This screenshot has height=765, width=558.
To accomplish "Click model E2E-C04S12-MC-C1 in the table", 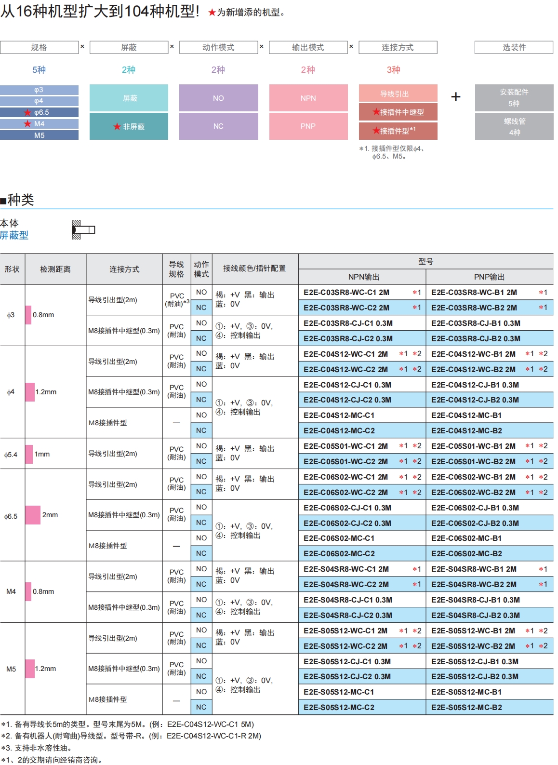I will pos(339,415).
